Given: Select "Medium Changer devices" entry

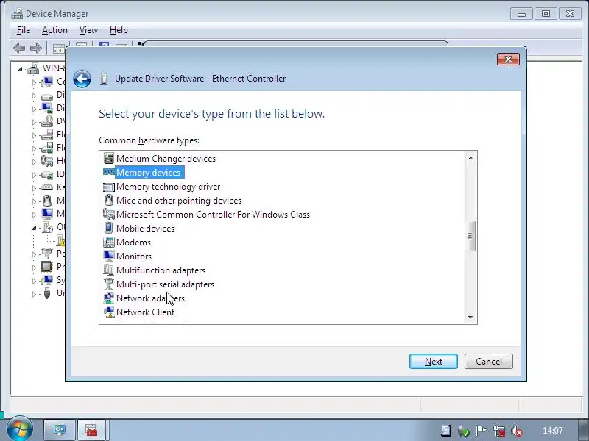Looking at the screenshot, I should tap(166, 159).
